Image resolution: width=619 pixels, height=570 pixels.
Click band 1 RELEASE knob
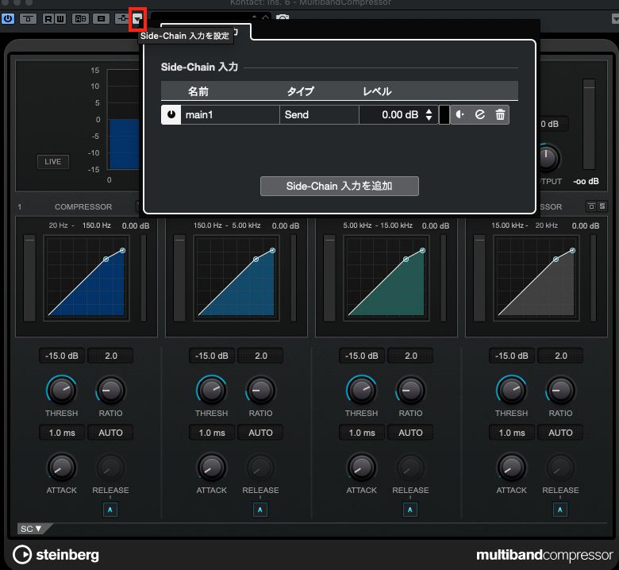tap(110, 468)
